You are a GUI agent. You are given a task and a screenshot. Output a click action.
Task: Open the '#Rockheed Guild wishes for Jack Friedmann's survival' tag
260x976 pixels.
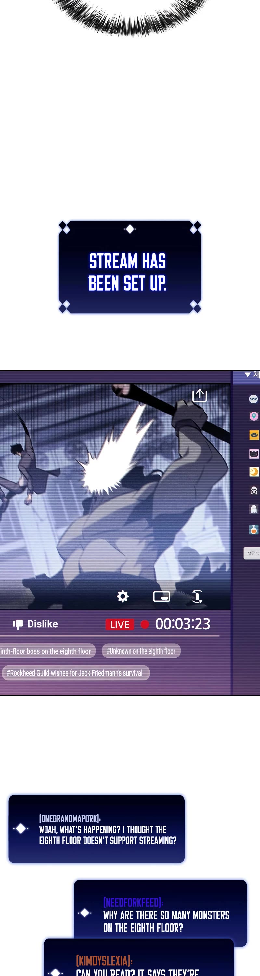pyautogui.click(x=76, y=673)
